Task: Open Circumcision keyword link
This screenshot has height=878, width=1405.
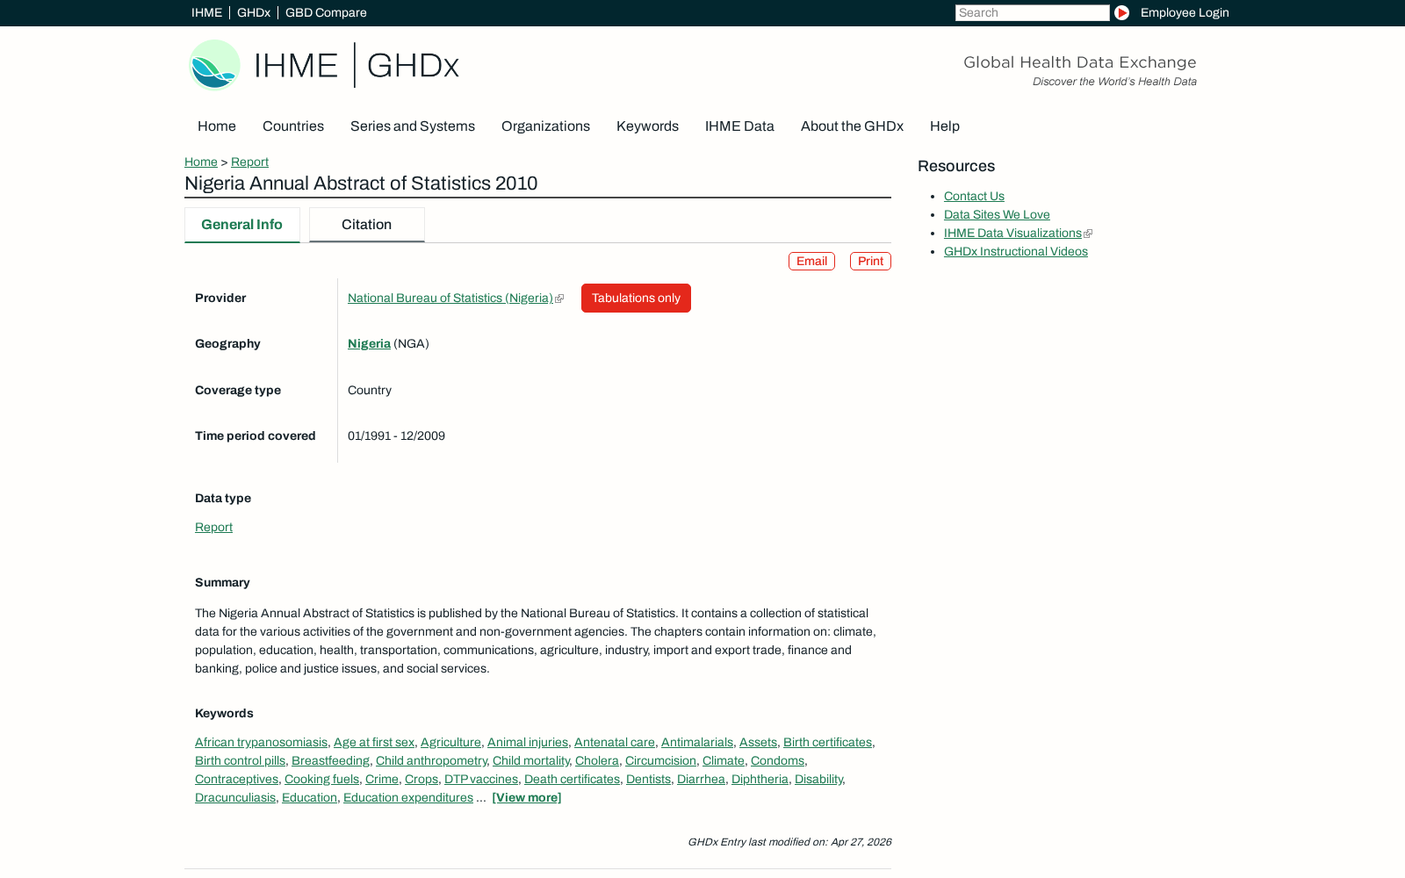Action: tap(660, 760)
